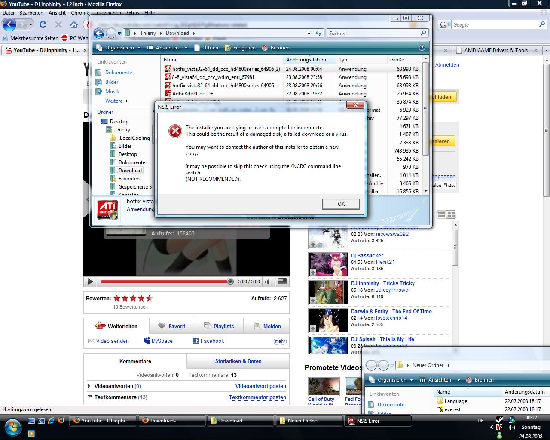
Task: Click Melden to flag the video
Action: tap(267, 327)
